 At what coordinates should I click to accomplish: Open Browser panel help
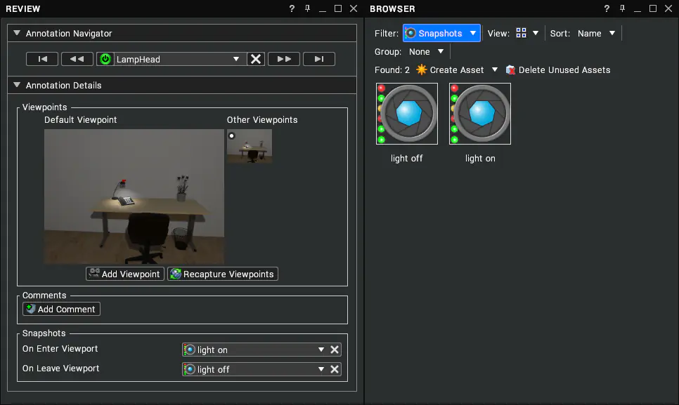(x=607, y=8)
